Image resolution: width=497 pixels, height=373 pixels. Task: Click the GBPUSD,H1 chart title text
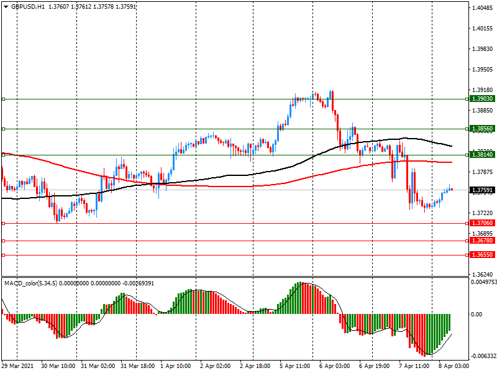[28, 7]
